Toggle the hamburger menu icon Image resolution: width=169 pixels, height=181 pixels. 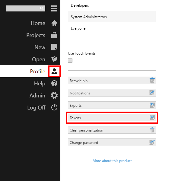coord(54,8)
